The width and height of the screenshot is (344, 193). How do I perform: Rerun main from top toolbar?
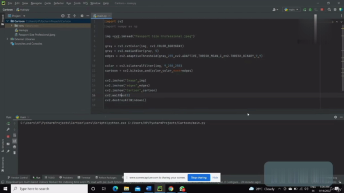pos(304,10)
